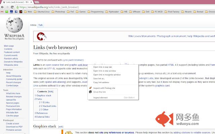The height and width of the screenshot is (134, 215).
Task: Open the Photoshop bookmarks folder
Action: 58,12
